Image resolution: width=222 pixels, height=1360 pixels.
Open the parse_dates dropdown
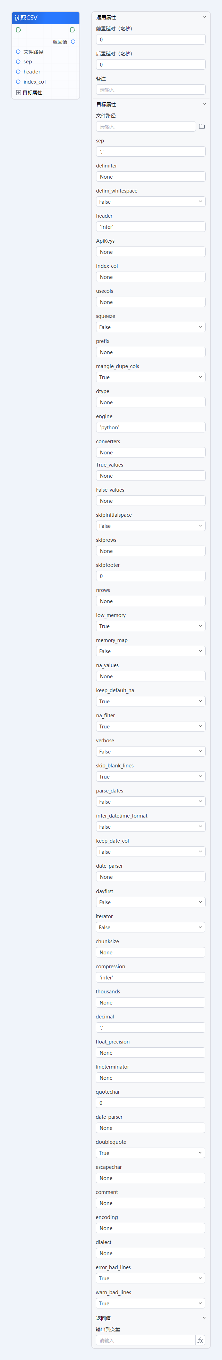click(151, 802)
